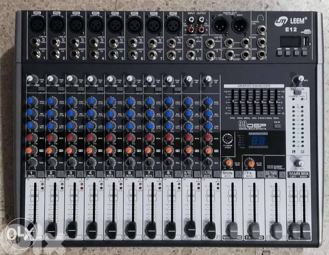Select previous track button on MP3 player
Image resolution: width=329 pixels, height=255 pixels.
[x=279, y=52]
